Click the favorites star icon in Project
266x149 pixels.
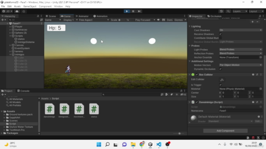pyautogui.click(x=177, y=94)
